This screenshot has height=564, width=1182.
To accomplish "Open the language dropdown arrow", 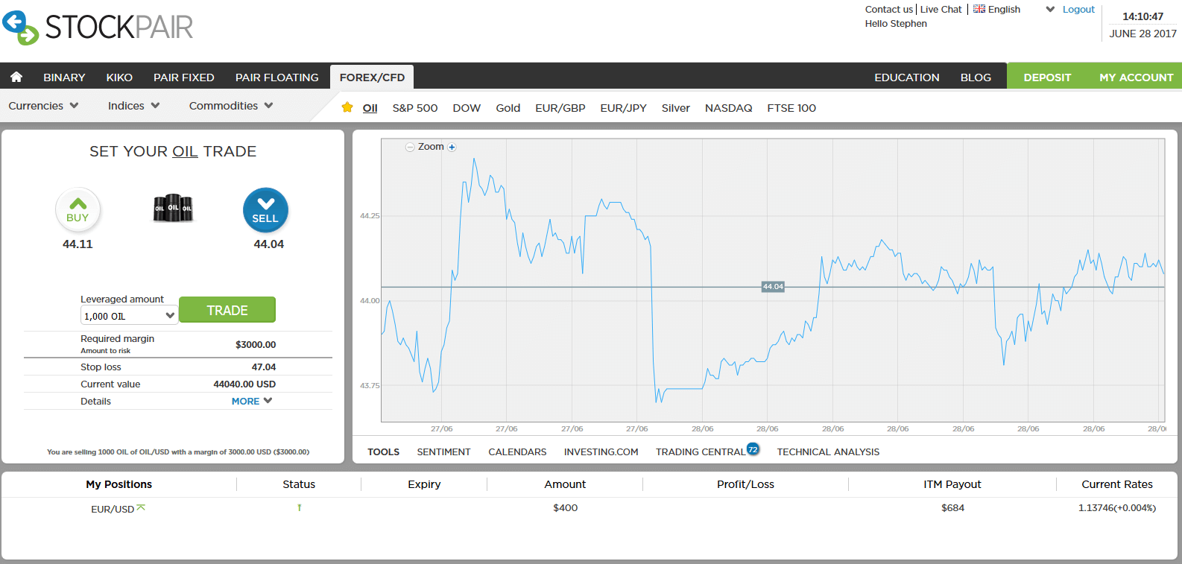I will (1050, 10).
